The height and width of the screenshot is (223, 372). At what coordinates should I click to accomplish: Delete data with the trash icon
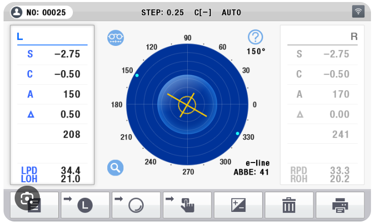[289, 205]
